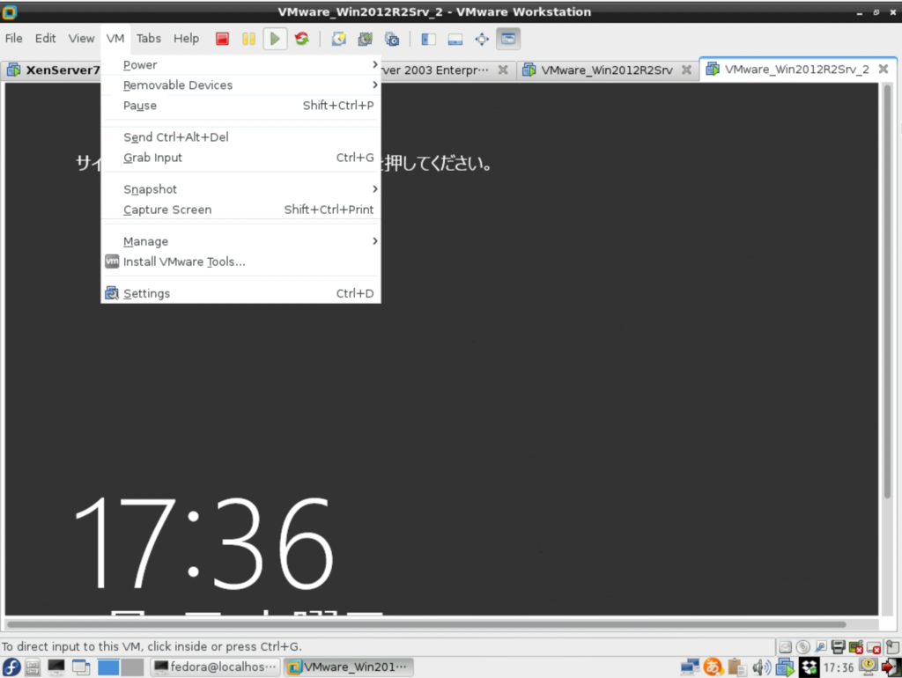The height and width of the screenshot is (678, 902).
Task: Open the File menu
Action: tap(14, 39)
